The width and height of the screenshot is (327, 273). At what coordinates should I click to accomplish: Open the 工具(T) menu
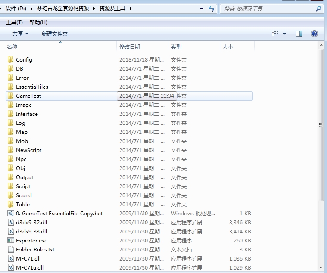pyautogui.click(x=14, y=22)
